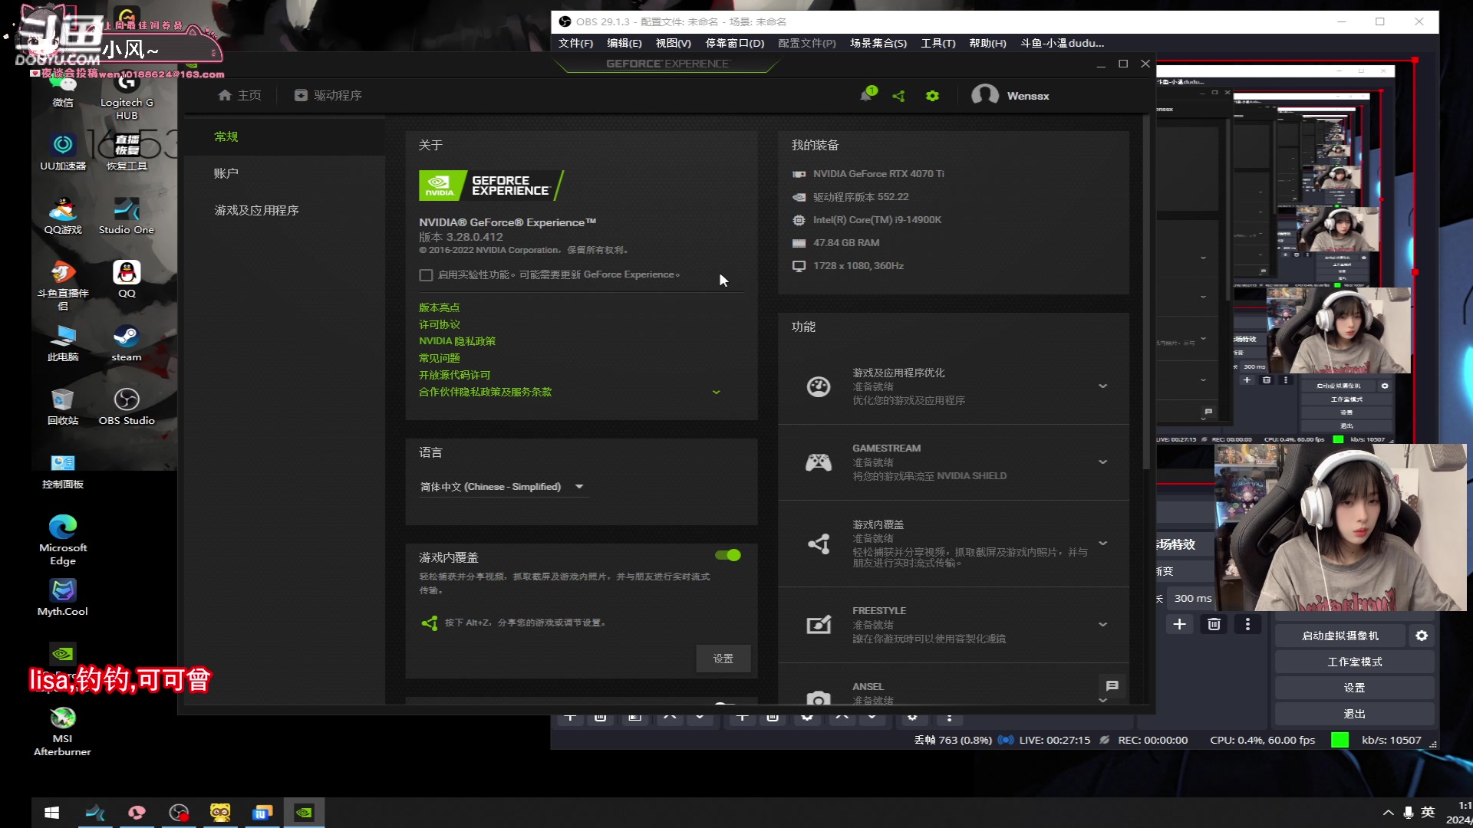Screen dimensions: 1473x828
Task: Open 版本亮点 release highlights link
Action: click(440, 307)
